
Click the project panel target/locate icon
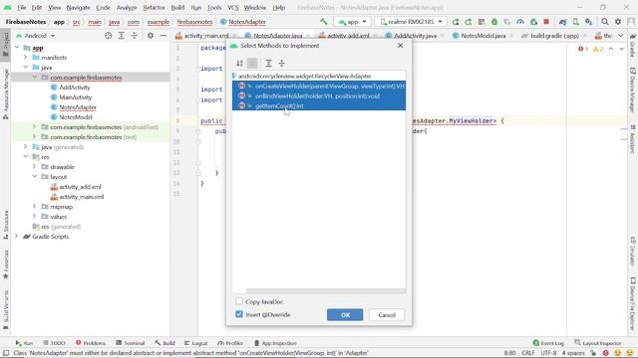pos(109,36)
